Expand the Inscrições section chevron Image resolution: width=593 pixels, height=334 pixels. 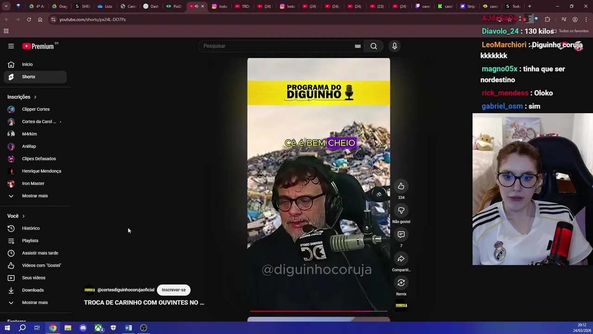[x=35, y=97]
